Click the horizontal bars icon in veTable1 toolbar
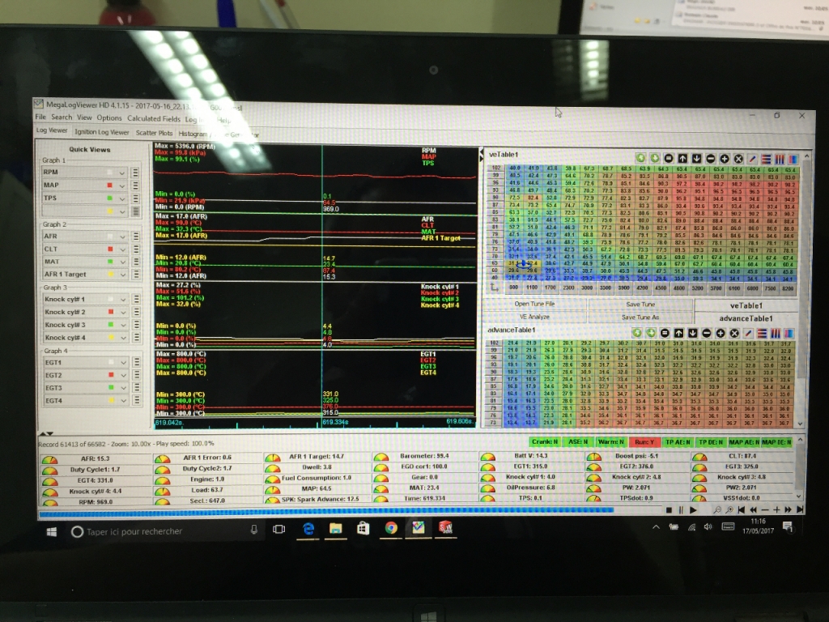This screenshot has width=829, height=622. pyautogui.click(x=766, y=159)
